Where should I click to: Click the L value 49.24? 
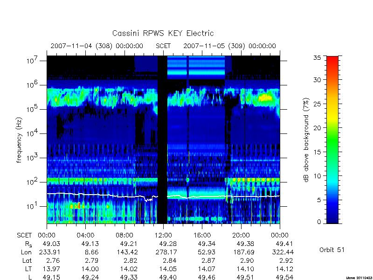coord(90,277)
